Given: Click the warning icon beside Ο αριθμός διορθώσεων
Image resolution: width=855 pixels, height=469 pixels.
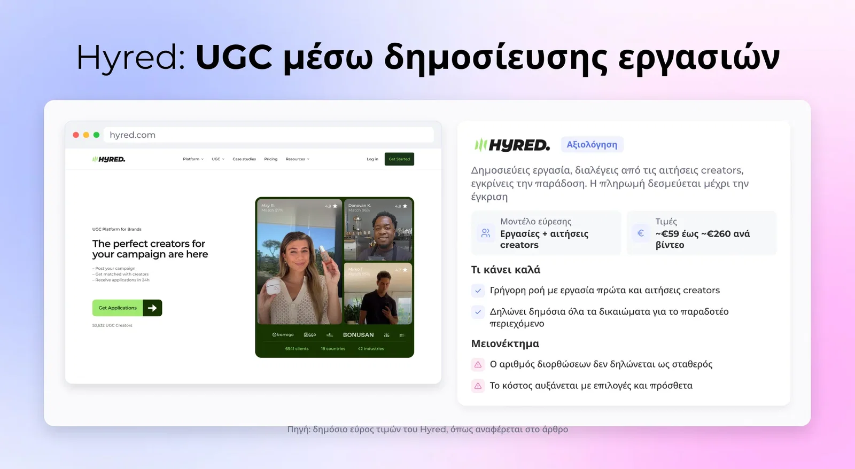Looking at the screenshot, I should click(x=478, y=364).
